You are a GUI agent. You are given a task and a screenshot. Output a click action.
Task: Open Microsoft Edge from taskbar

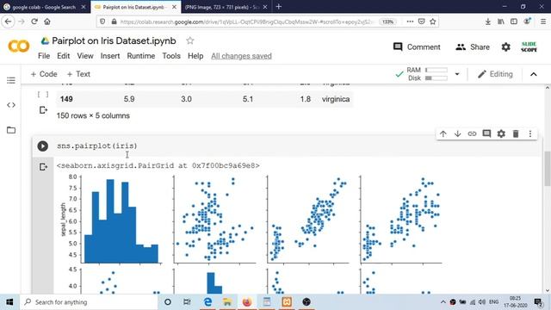pos(207,302)
